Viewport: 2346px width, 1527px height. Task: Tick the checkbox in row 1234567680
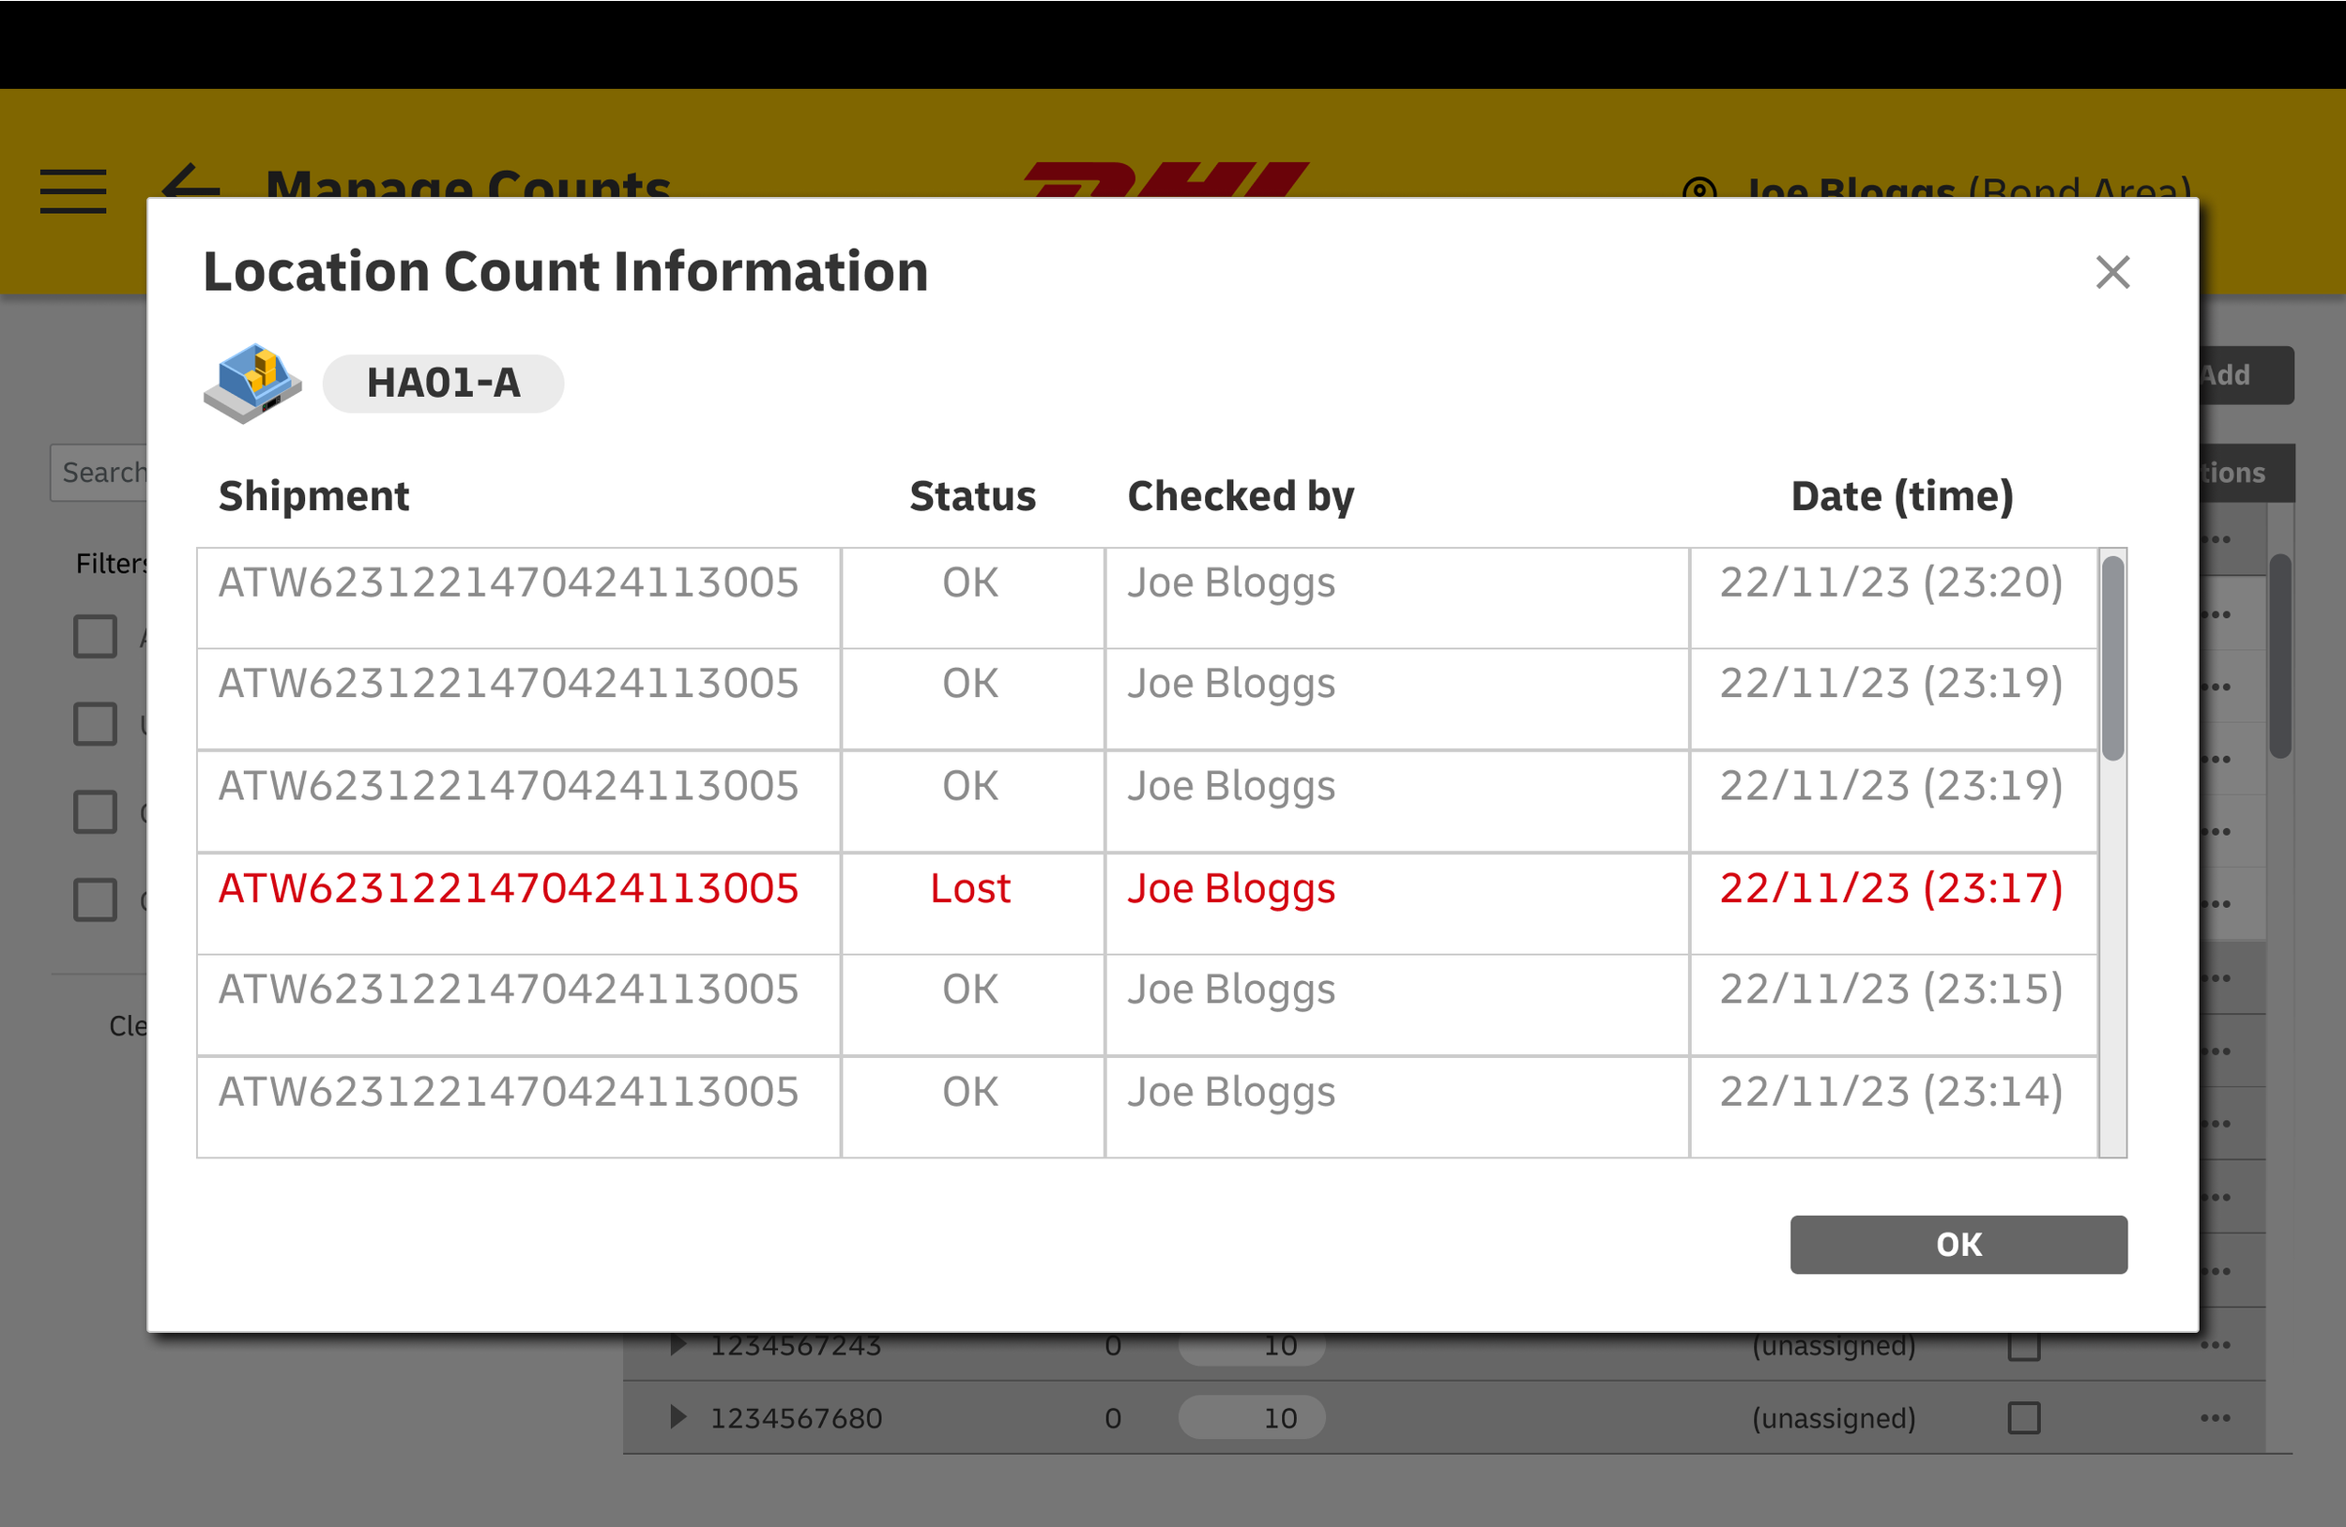click(x=2024, y=1417)
